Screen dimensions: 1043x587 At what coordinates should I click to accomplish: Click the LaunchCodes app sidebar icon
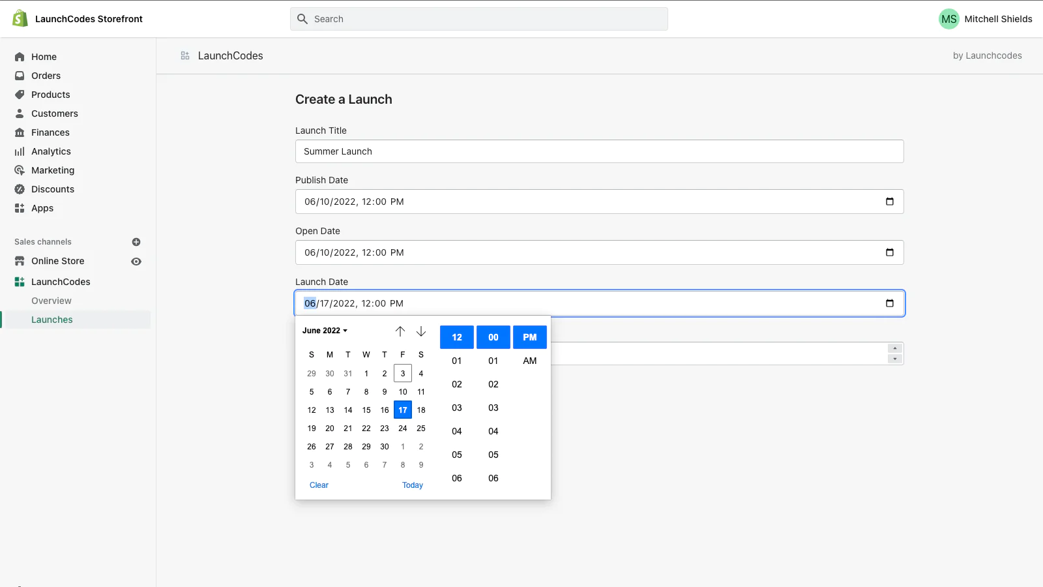(20, 282)
